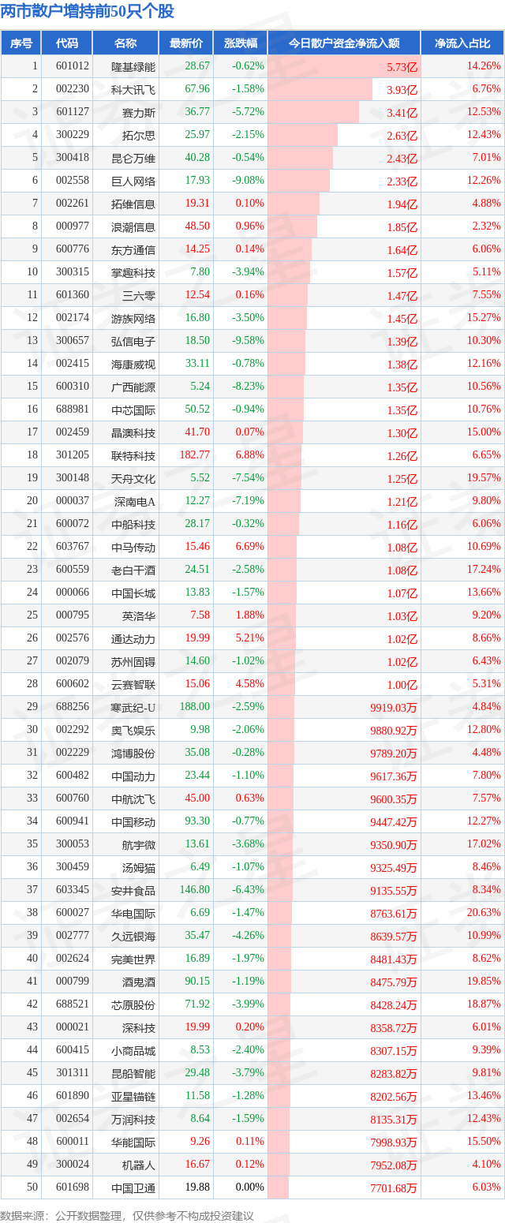Screen dimensions: 505x1223
Task: Click the 代码 column header
Action: click(x=66, y=43)
